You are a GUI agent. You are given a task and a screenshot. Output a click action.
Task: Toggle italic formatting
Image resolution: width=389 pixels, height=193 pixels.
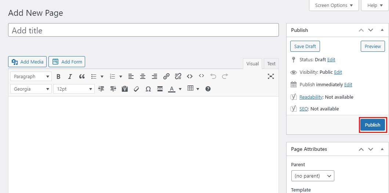coord(70,76)
